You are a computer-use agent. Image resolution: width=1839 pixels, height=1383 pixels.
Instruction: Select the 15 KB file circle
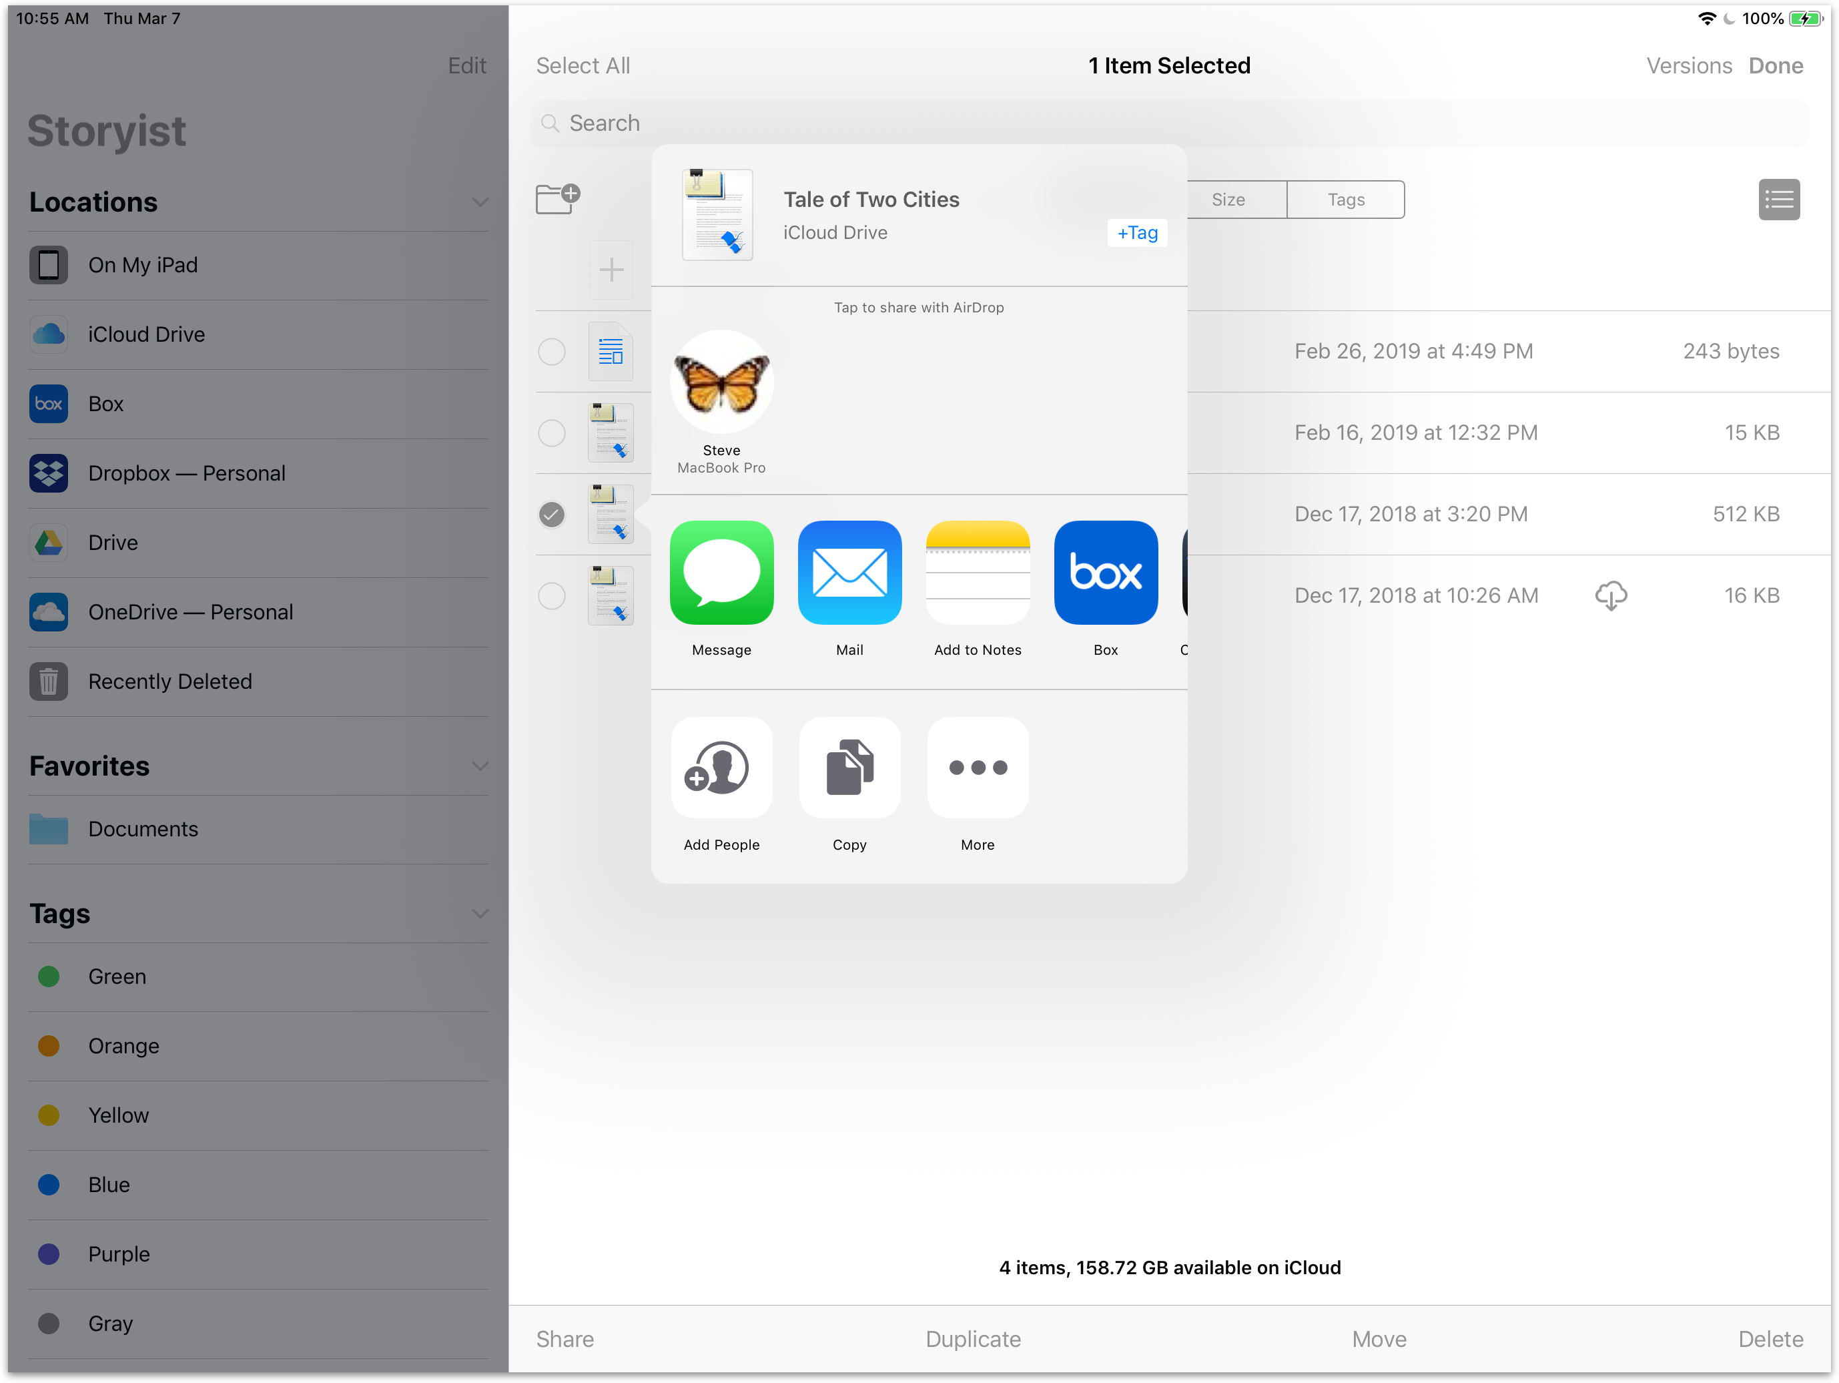pyautogui.click(x=551, y=433)
